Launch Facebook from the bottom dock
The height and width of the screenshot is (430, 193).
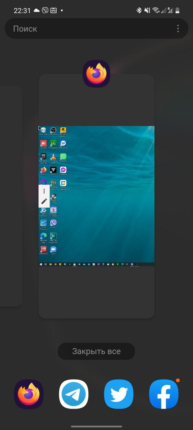[x=164, y=394]
